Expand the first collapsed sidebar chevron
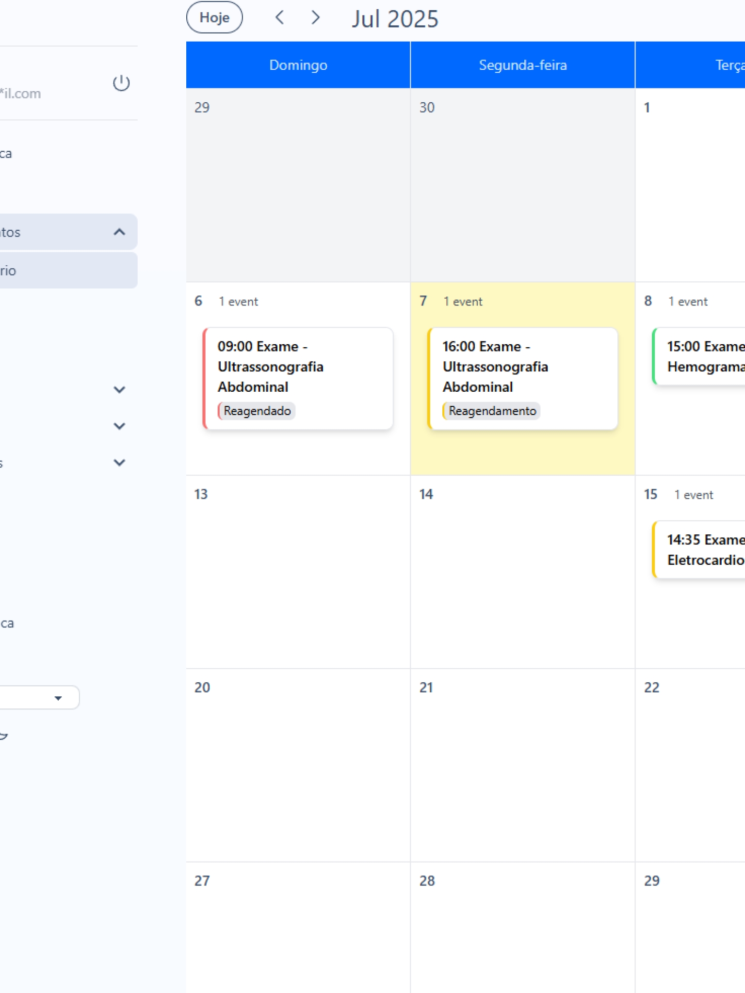The width and height of the screenshot is (745, 993). click(119, 389)
